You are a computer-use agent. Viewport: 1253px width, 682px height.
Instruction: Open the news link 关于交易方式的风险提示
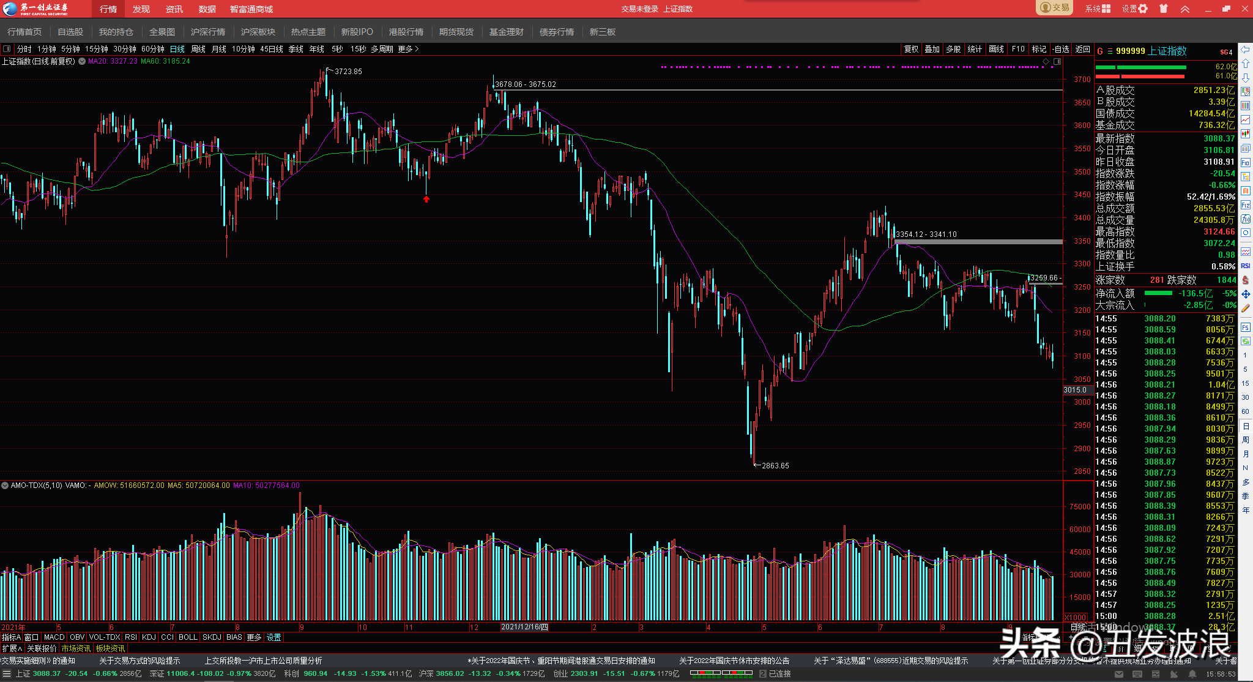[139, 661]
